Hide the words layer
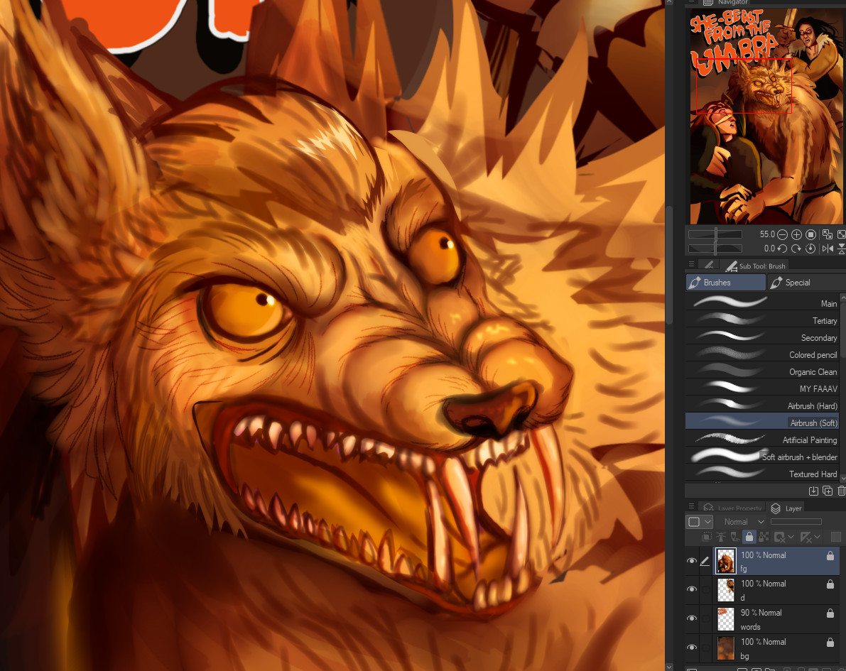The image size is (846, 671). [691, 618]
